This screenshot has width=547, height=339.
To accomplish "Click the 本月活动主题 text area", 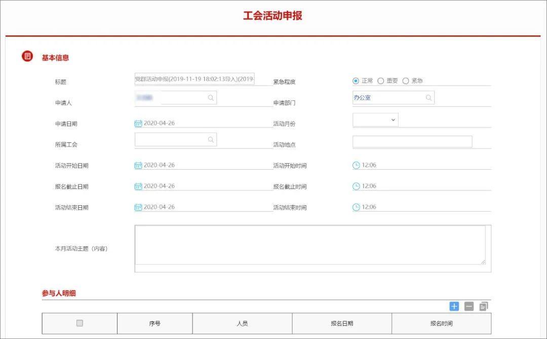I will 311,246.
